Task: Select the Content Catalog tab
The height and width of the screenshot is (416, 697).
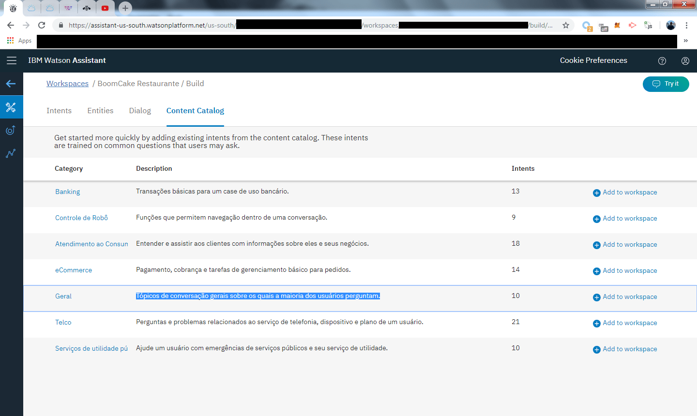Action: click(195, 111)
